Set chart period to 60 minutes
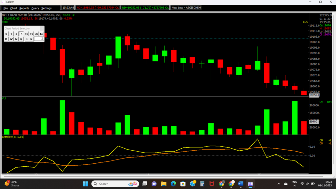The image size is (336, 189). pos(42,34)
